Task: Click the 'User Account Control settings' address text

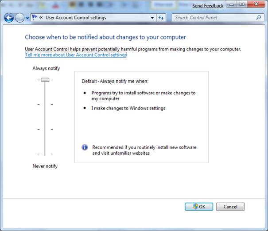Action: point(76,18)
